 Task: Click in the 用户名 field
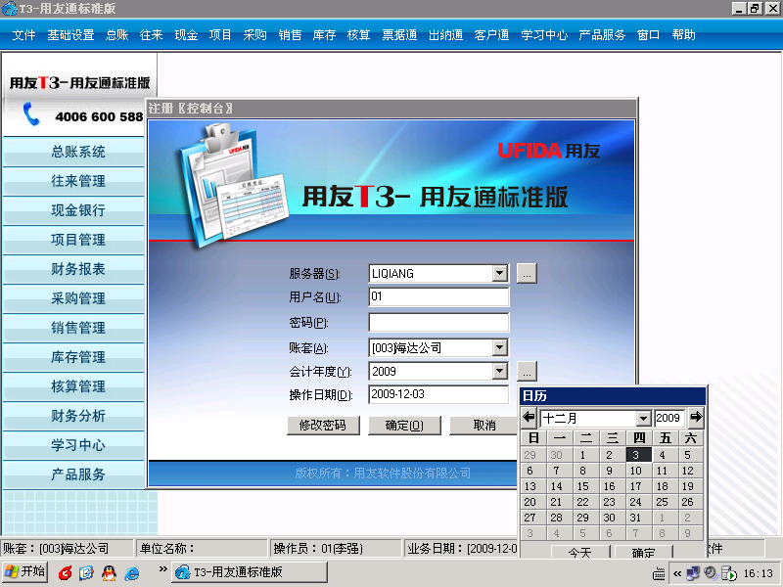click(x=438, y=297)
